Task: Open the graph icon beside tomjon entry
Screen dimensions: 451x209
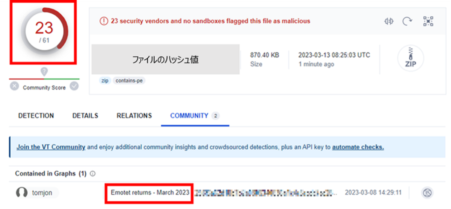Action: (428, 193)
